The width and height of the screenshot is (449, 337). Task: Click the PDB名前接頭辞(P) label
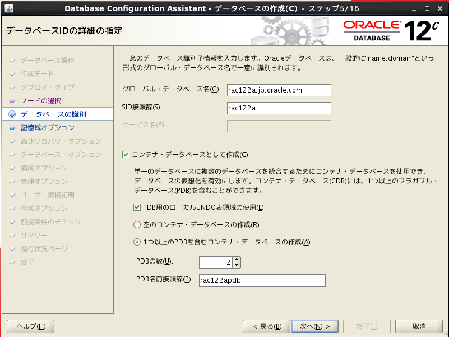click(164, 279)
